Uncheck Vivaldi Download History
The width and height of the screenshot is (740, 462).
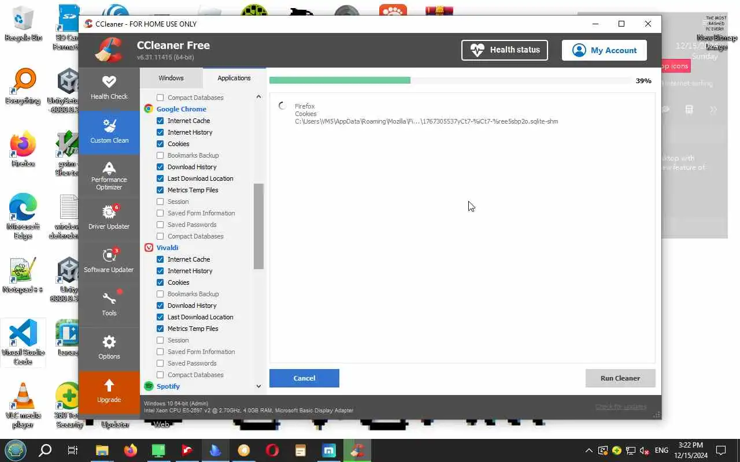(x=160, y=305)
